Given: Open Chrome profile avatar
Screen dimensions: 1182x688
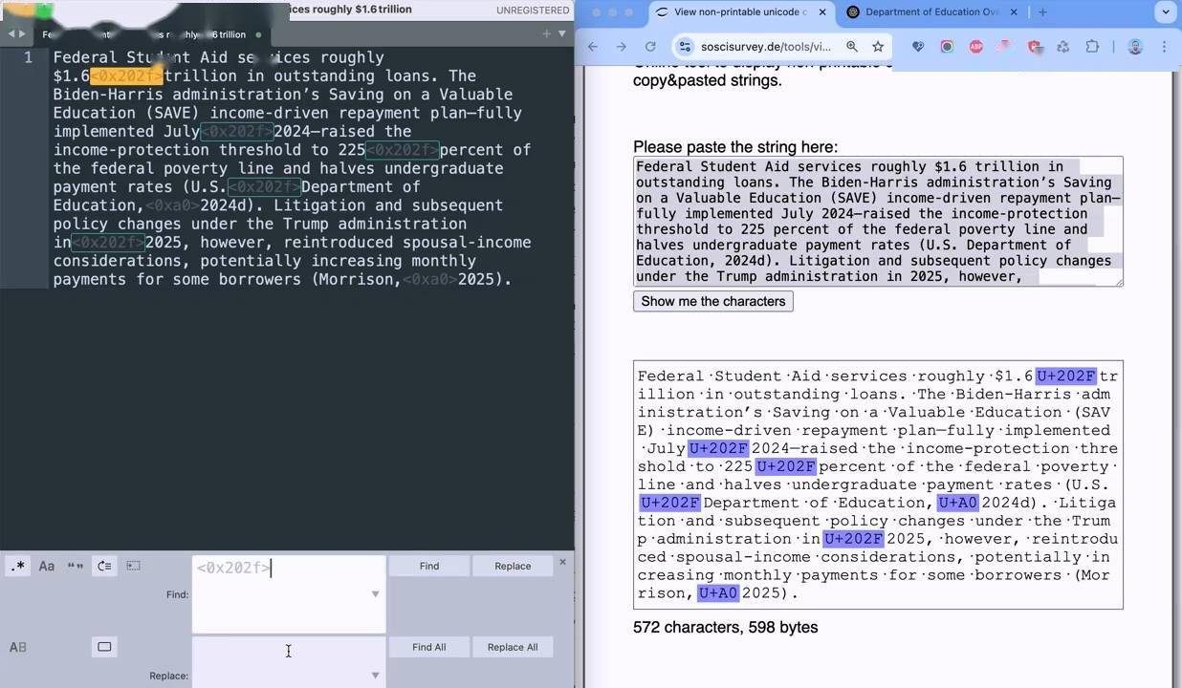Looking at the screenshot, I should point(1135,46).
